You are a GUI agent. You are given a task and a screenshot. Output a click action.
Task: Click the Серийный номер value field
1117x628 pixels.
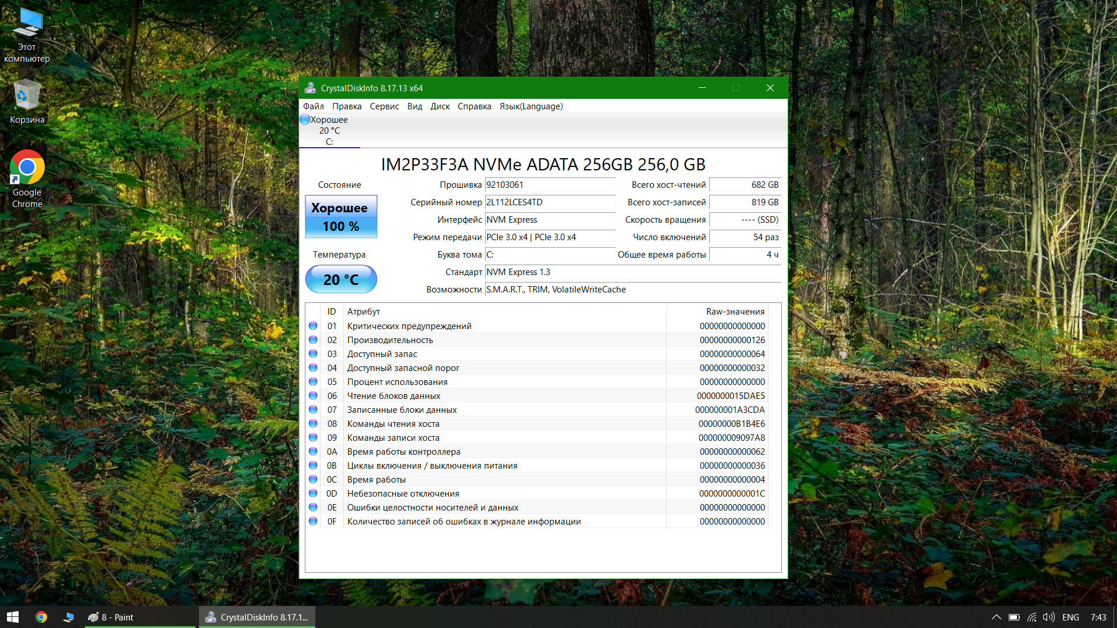550,202
